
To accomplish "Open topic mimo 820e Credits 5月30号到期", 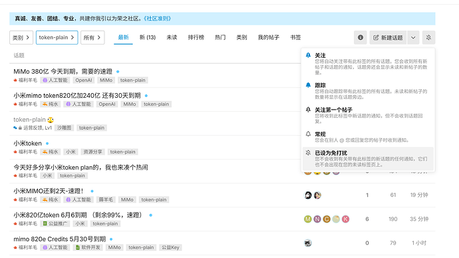I will (x=59, y=239).
